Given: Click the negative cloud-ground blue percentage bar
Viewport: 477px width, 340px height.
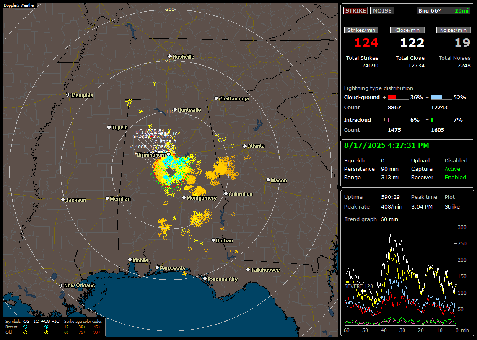Looking at the screenshot, I should tap(441, 98).
